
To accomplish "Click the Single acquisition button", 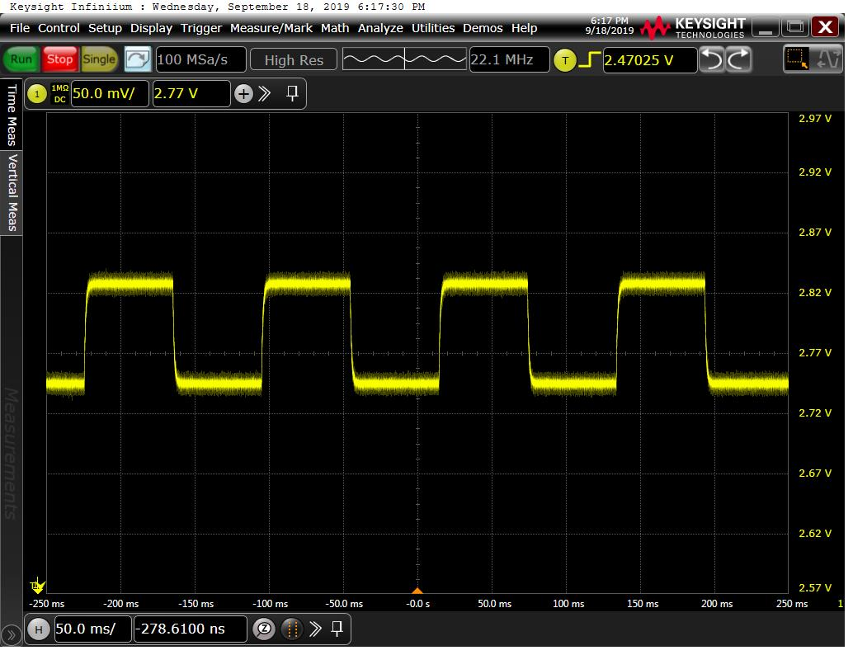I will coord(99,60).
